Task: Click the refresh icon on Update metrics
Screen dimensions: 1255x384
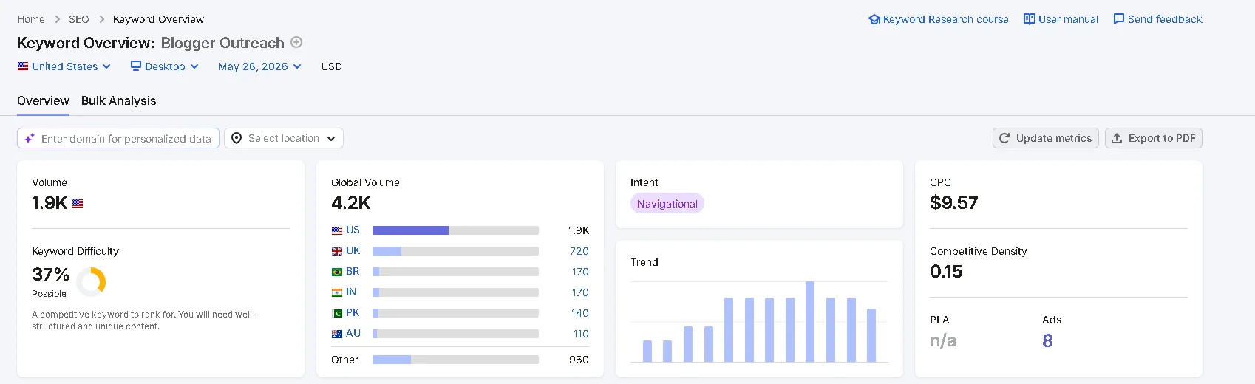Action: [x=1004, y=138]
